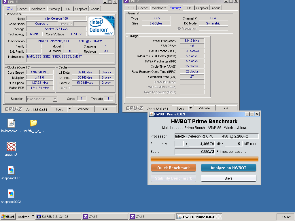Image resolution: width=295 pixels, height=221 pixels.
Task: Click the 4,465.79 MHz frequency field
Action: tap(202, 144)
